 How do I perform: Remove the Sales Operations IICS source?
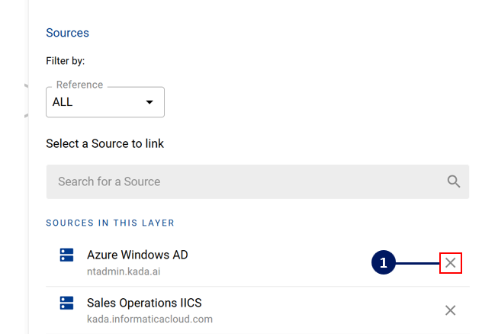click(451, 310)
